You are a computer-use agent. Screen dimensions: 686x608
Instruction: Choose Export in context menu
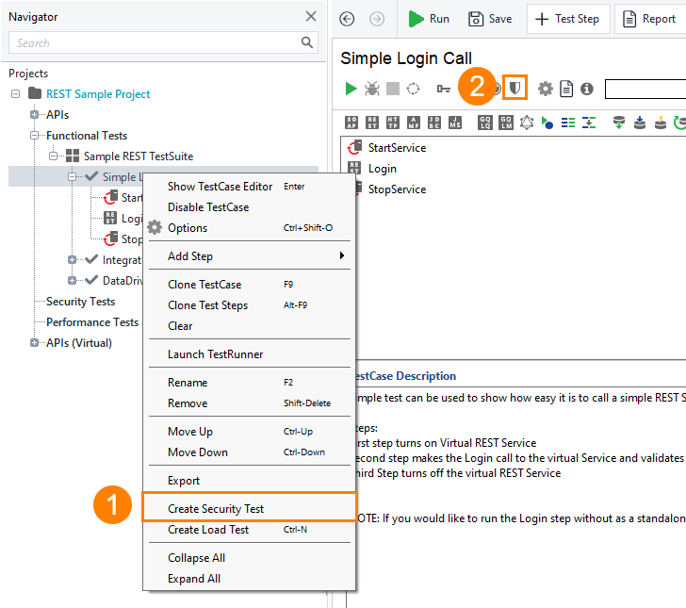(250, 481)
